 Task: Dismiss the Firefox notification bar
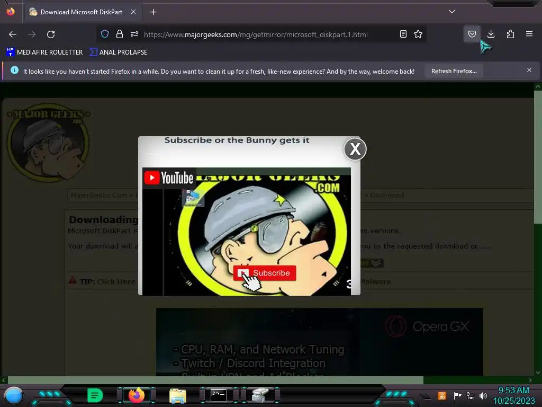click(x=529, y=70)
